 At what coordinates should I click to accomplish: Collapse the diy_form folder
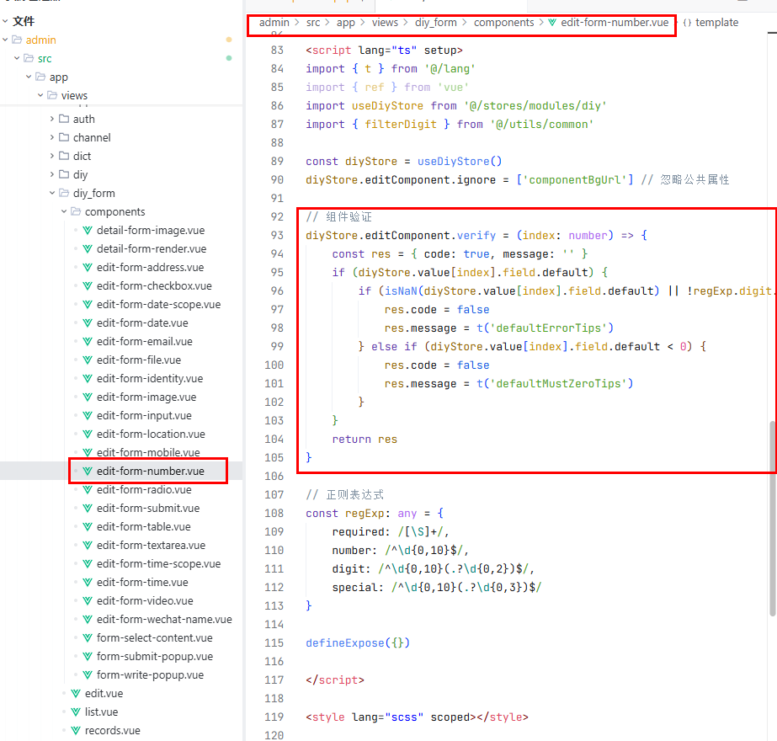[x=52, y=194]
